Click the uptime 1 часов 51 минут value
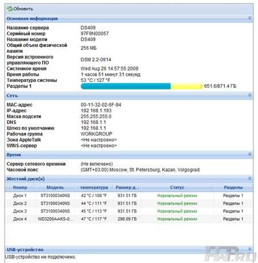The height and width of the screenshot is (263, 258). (111, 74)
